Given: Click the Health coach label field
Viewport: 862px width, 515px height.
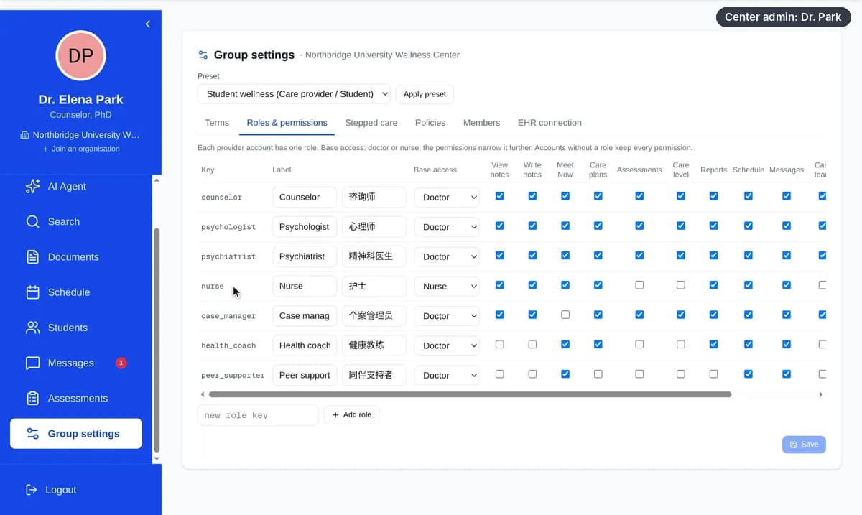Looking at the screenshot, I should (305, 345).
